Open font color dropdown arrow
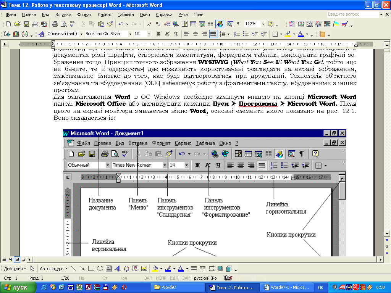The image size is (391, 293). coord(307,34)
